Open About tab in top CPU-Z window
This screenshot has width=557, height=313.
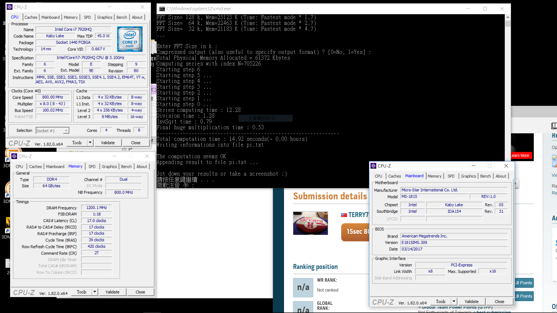137,17
